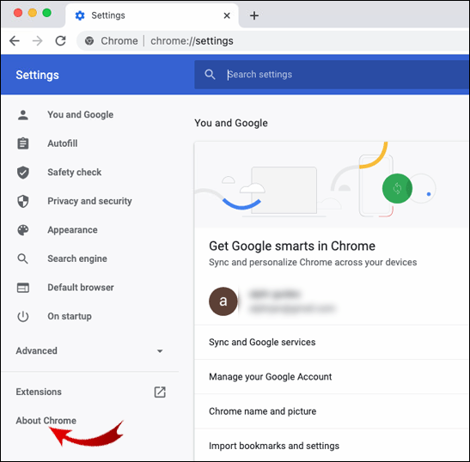Focus the Search settings field

[x=332, y=75]
